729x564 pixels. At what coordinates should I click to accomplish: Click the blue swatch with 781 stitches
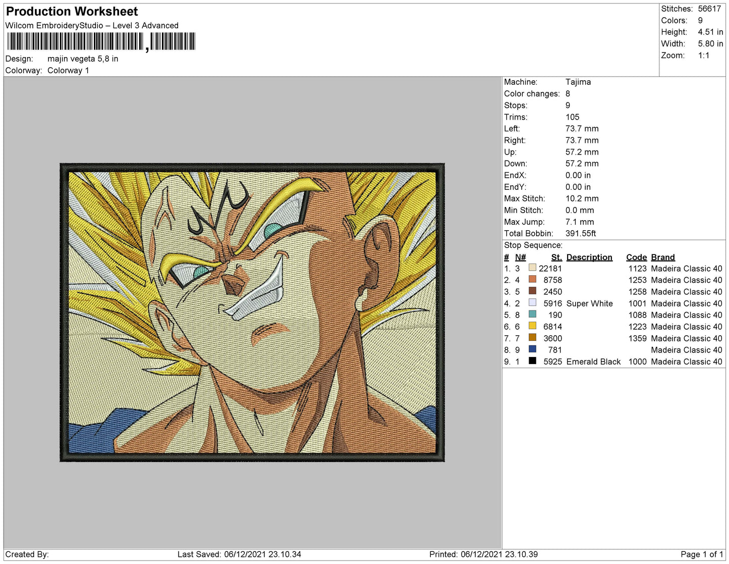(x=532, y=349)
